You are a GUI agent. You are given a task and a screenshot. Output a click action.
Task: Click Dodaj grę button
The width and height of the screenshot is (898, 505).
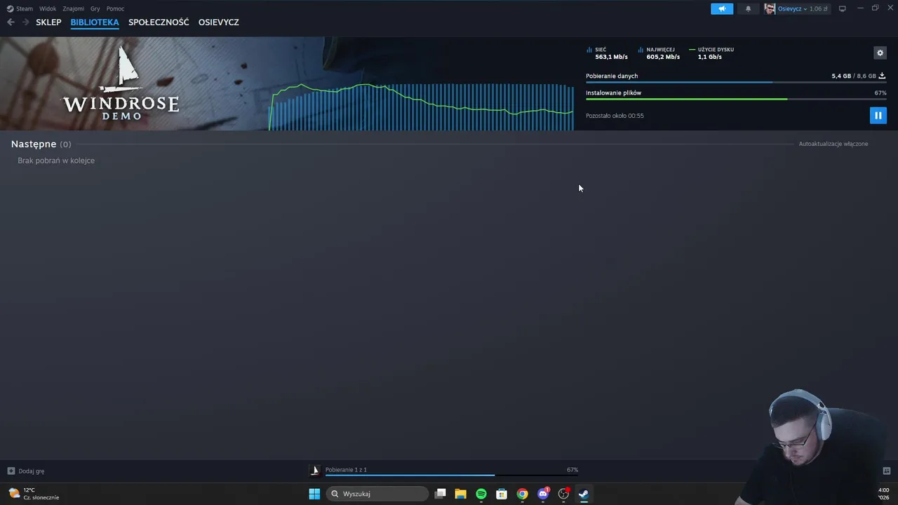click(x=26, y=471)
